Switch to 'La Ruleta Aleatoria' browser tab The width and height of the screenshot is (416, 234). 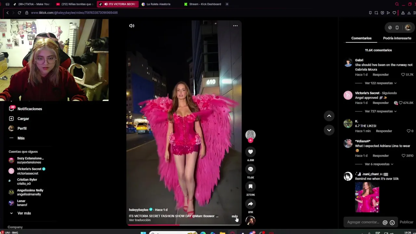click(159, 4)
